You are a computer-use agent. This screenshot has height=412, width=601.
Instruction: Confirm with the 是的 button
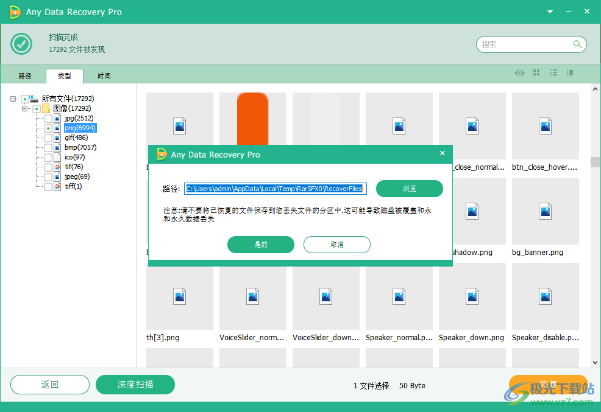click(x=261, y=245)
